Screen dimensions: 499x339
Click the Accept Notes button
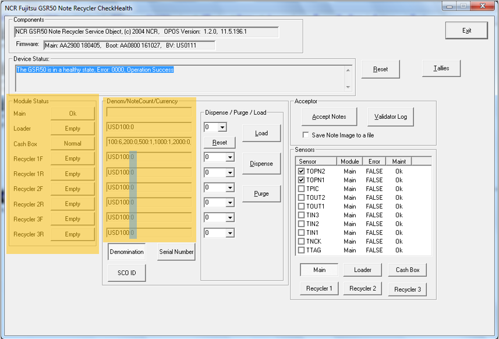pos(329,116)
